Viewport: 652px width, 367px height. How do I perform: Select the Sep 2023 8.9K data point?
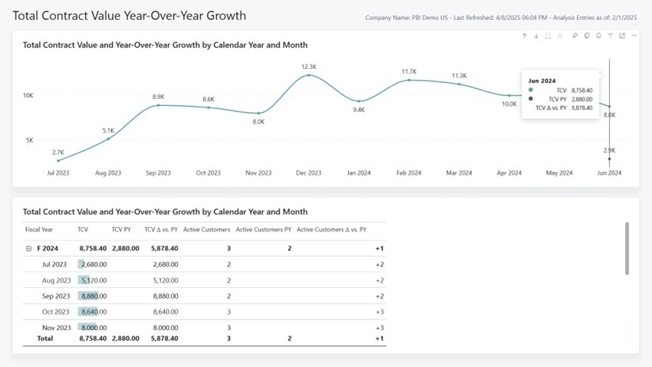pos(158,105)
